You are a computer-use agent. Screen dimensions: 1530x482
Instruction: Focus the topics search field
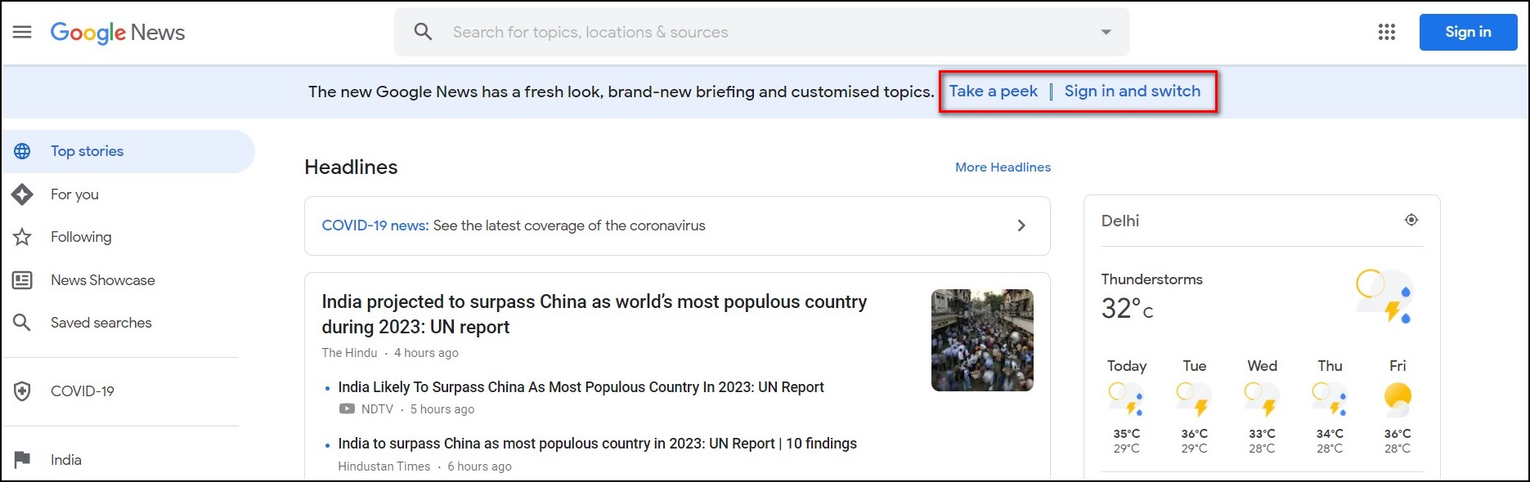click(x=769, y=32)
